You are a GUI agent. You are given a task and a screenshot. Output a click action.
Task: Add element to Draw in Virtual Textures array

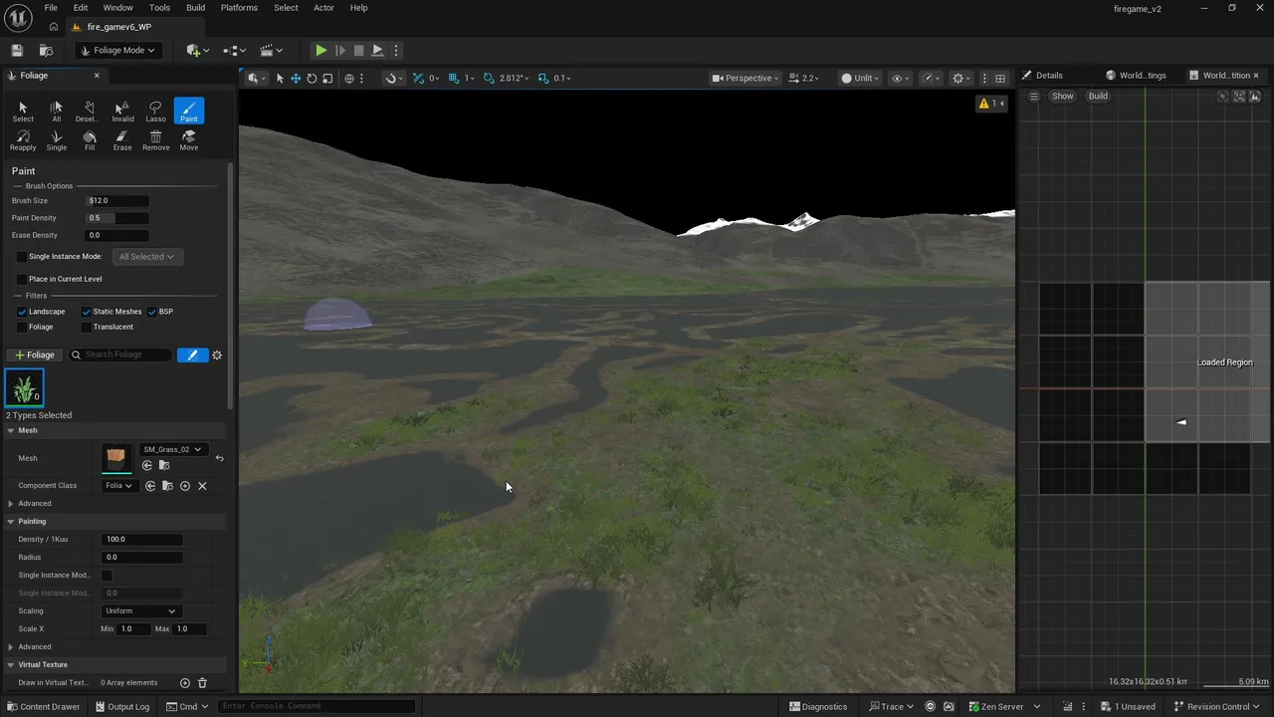click(x=184, y=683)
